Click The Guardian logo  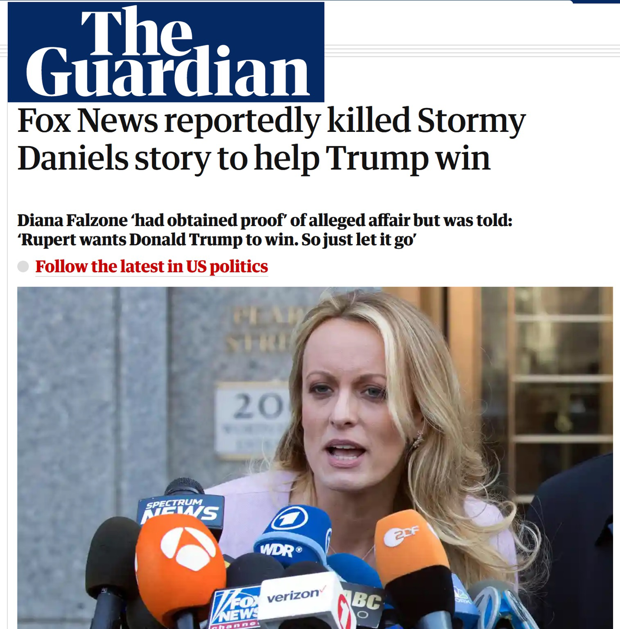[x=166, y=52]
